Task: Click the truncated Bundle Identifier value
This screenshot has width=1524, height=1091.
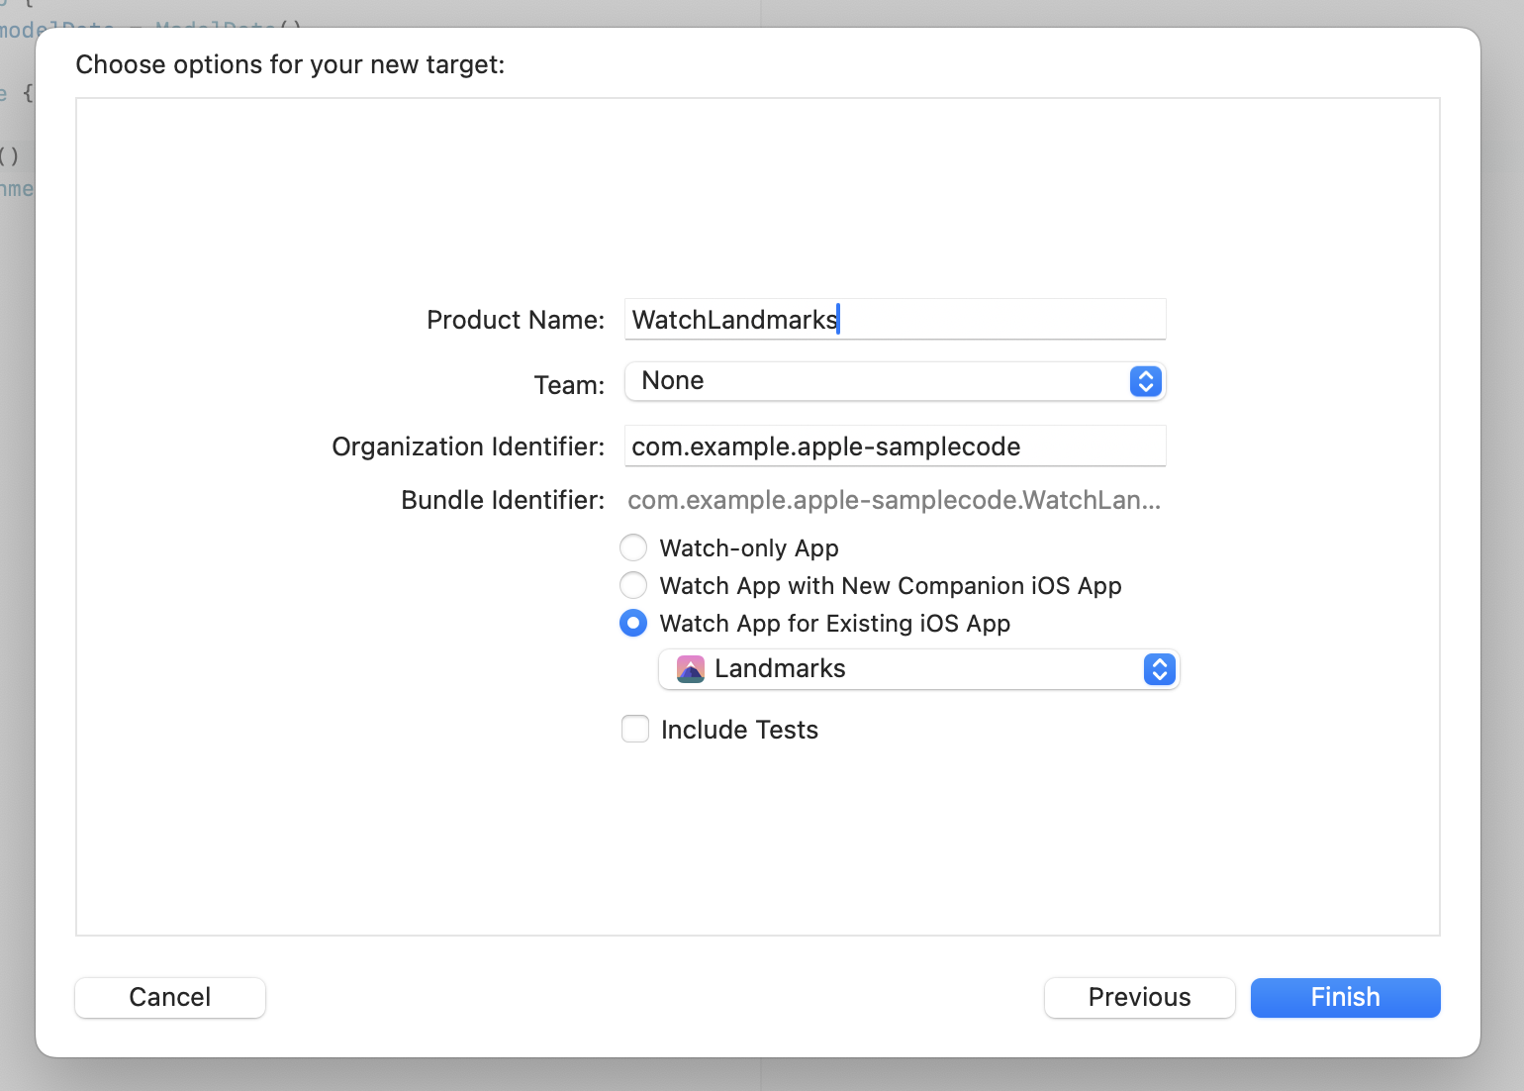Action: click(894, 500)
